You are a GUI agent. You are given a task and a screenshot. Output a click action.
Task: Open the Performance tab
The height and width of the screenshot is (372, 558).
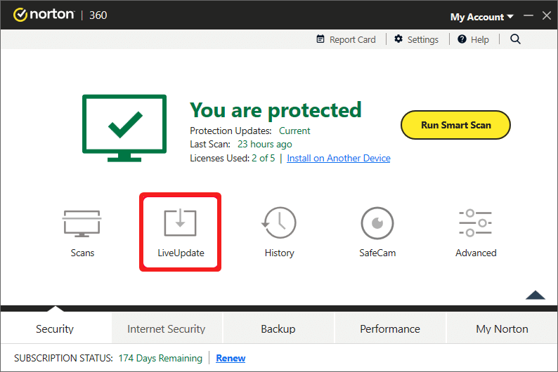[x=390, y=328]
